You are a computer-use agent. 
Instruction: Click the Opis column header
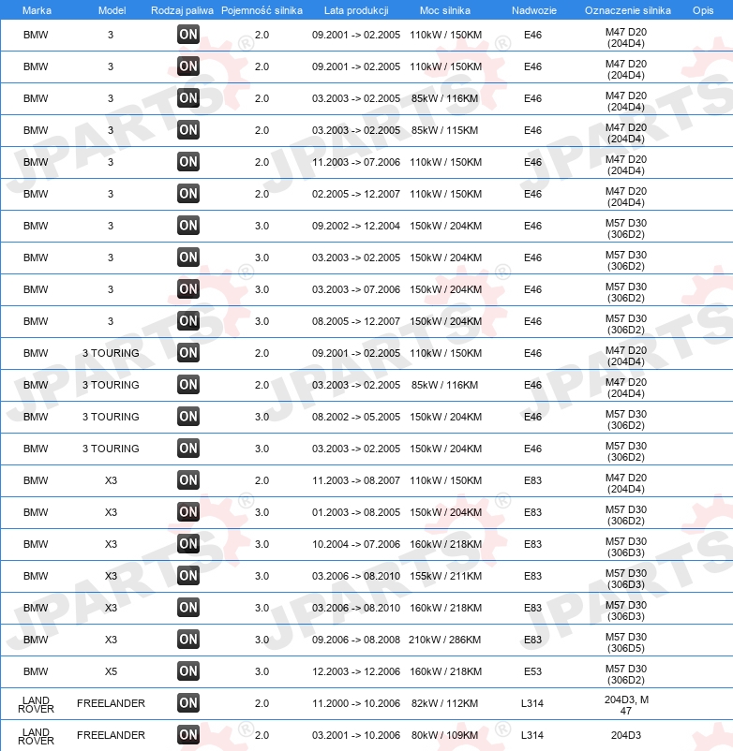click(x=703, y=10)
